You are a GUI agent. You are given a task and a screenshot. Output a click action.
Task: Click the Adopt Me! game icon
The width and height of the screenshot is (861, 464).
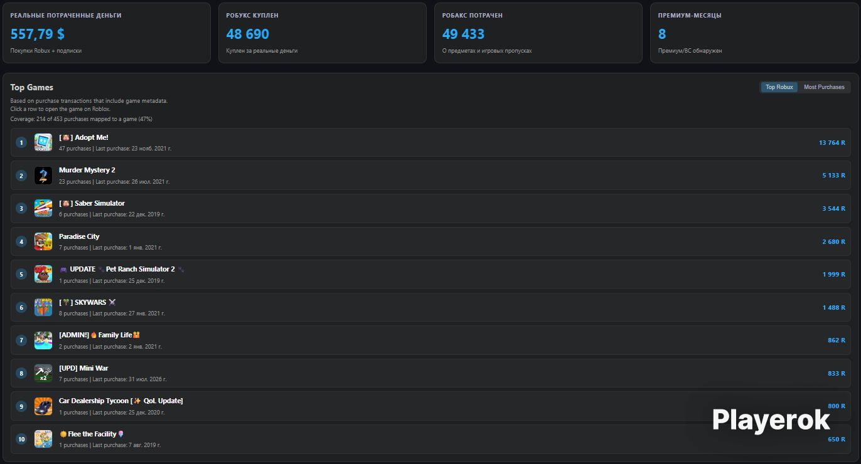[43, 142]
